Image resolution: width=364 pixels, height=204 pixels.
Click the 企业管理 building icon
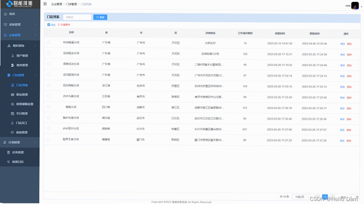pos(5,35)
